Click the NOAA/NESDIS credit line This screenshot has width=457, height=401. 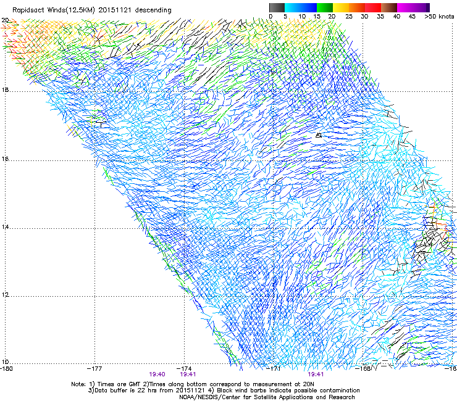267,397
